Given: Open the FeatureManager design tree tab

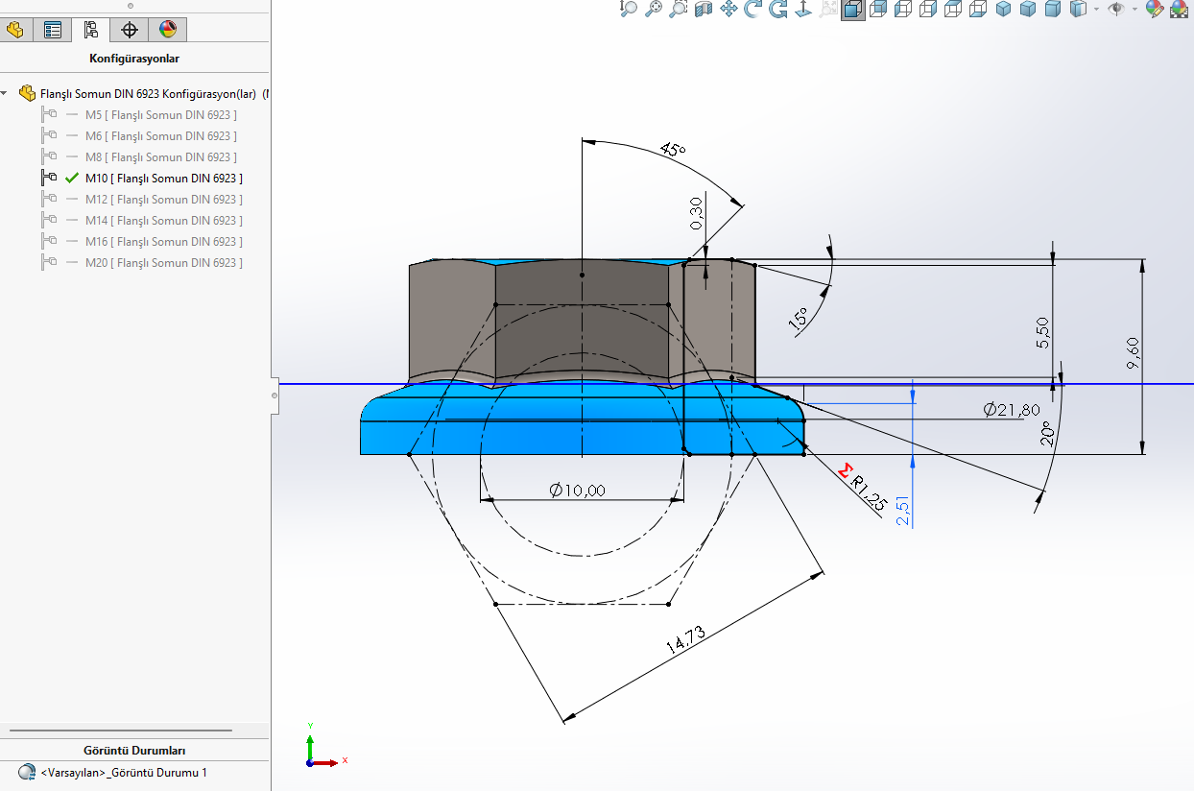Looking at the screenshot, I should (14, 30).
